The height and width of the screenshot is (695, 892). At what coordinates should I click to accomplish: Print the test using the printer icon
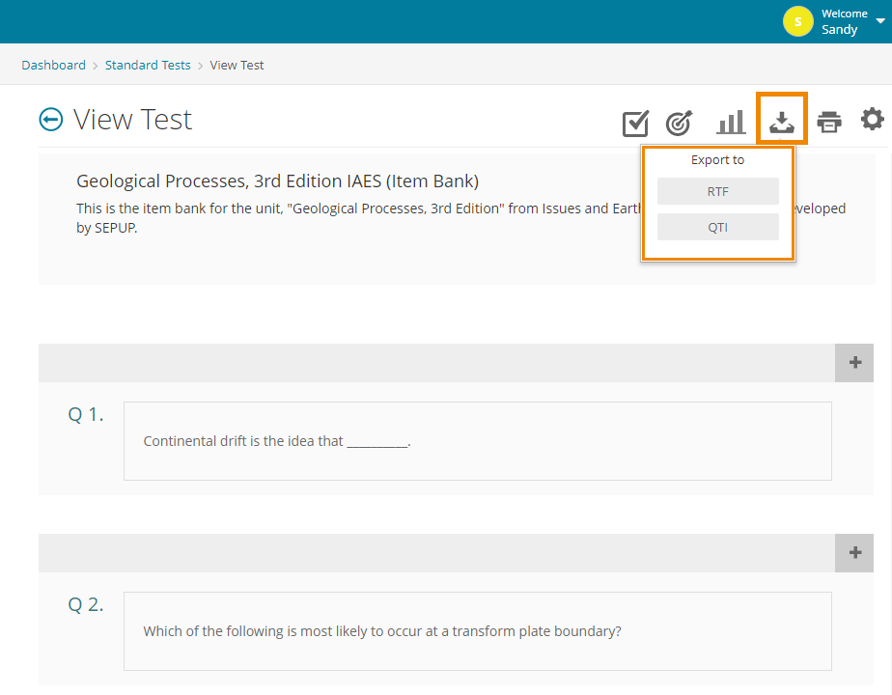[828, 123]
